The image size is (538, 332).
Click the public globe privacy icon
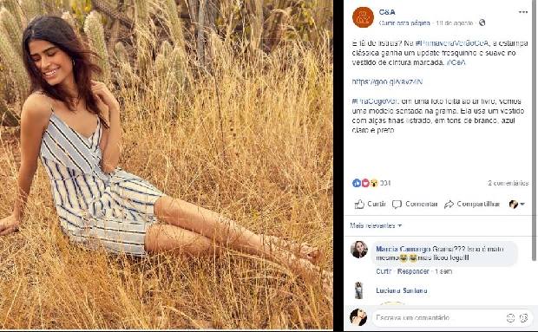[x=482, y=23]
